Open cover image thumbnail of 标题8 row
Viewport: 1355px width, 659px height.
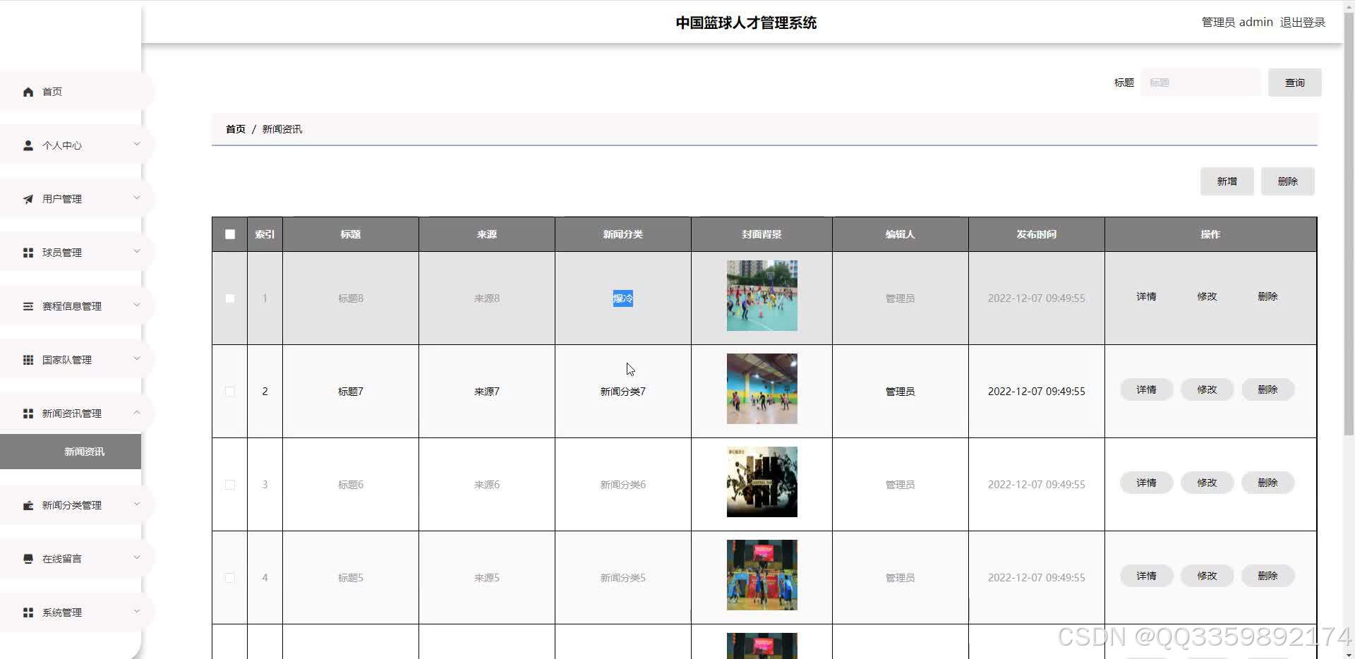(762, 296)
